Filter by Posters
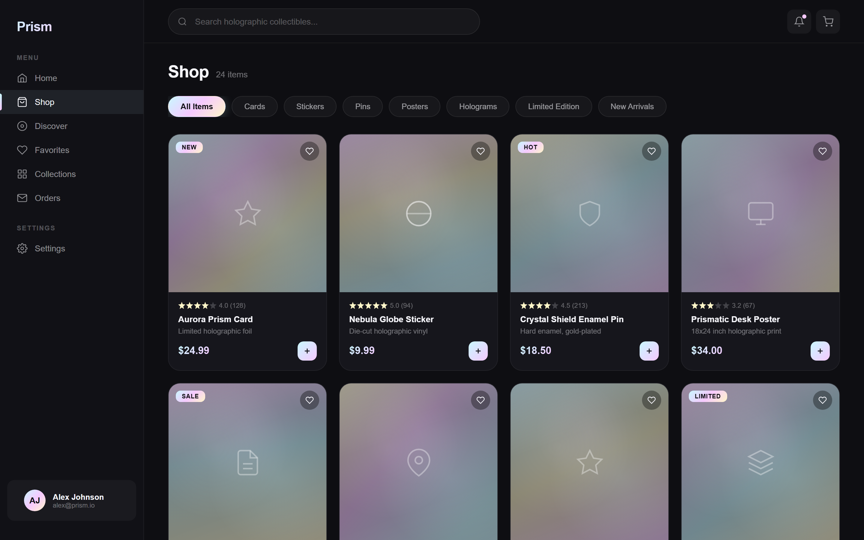864x540 pixels. point(415,106)
